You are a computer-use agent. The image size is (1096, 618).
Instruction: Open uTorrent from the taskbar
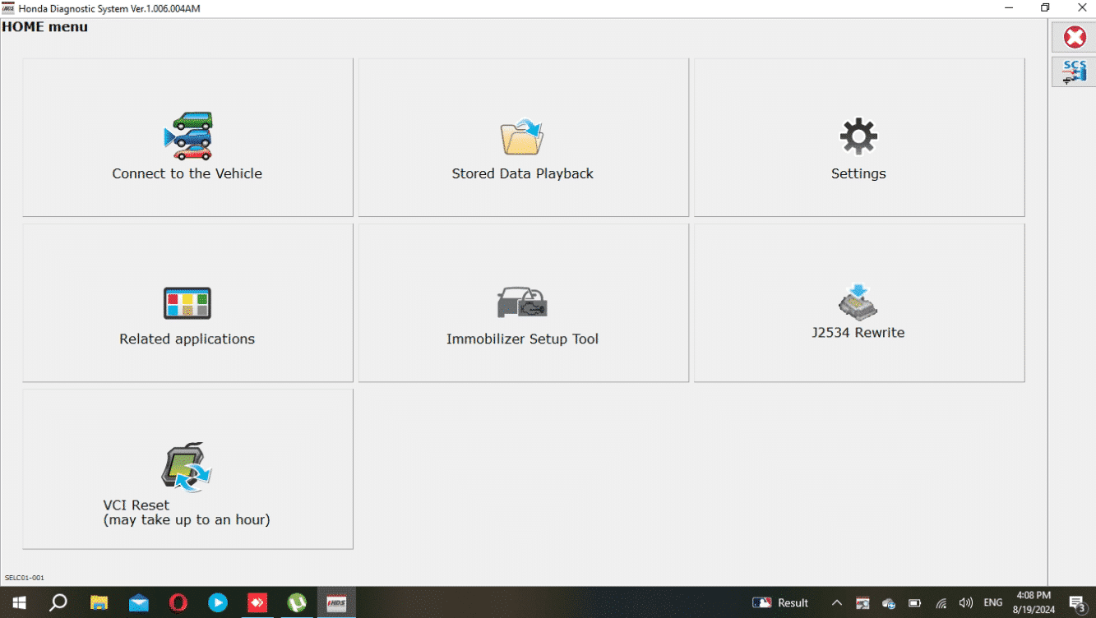tap(297, 602)
